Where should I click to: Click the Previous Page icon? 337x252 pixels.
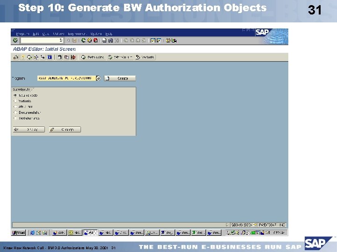tap(132, 40)
